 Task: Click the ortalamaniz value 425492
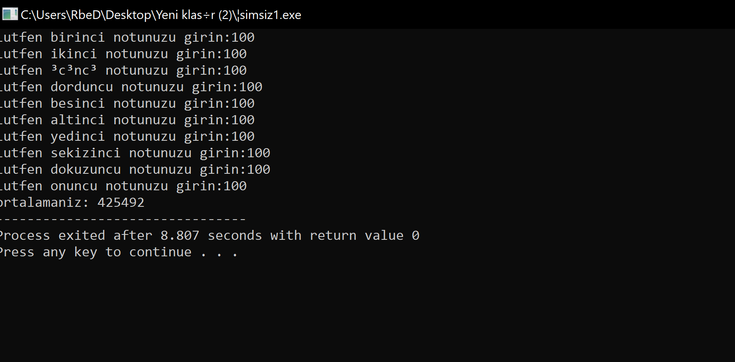pos(121,203)
